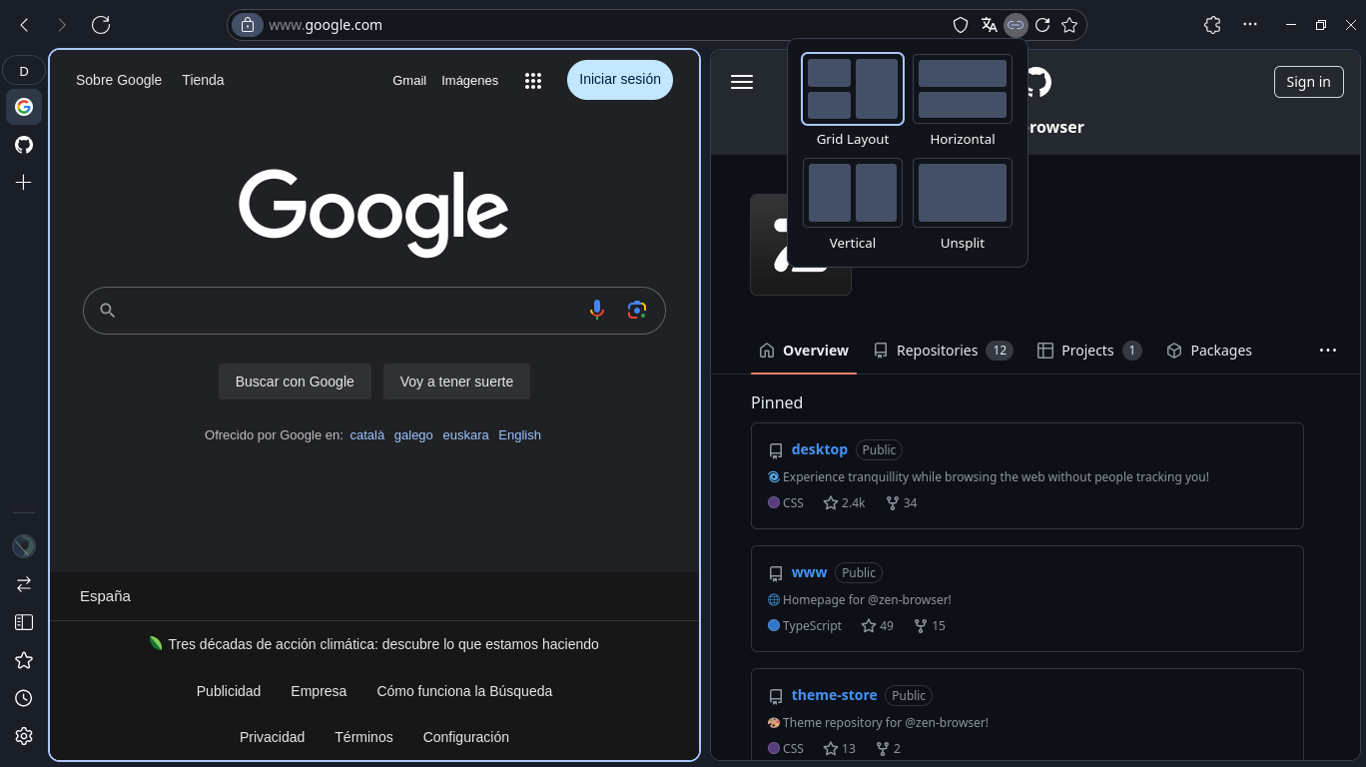This screenshot has height=767, width=1366.
Task: Switch to the Repositories tab
Action: click(942, 351)
